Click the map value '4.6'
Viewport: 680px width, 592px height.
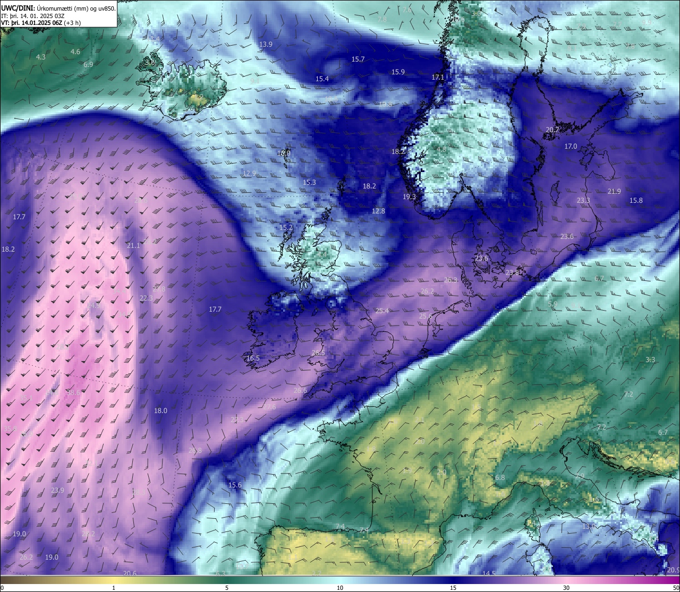tap(75, 52)
